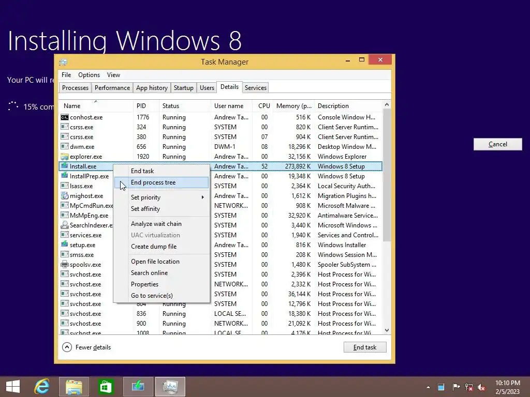Sort by the Memory column header
530x397 pixels.
294,105
